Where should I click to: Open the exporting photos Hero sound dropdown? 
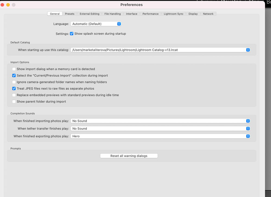pos(160,136)
